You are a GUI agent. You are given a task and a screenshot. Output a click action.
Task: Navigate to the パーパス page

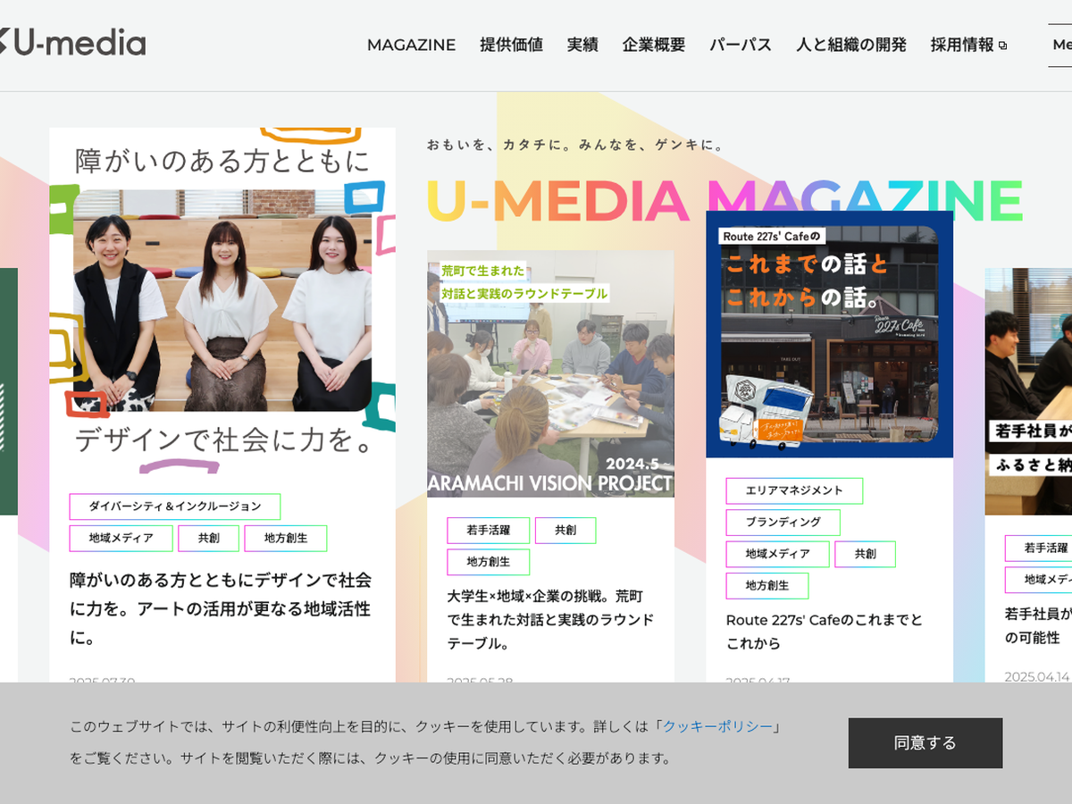741,45
